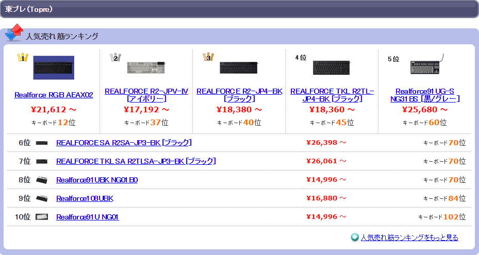Click 5位 rank label
Viewport: 479px width, 255px height.
click(393, 59)
